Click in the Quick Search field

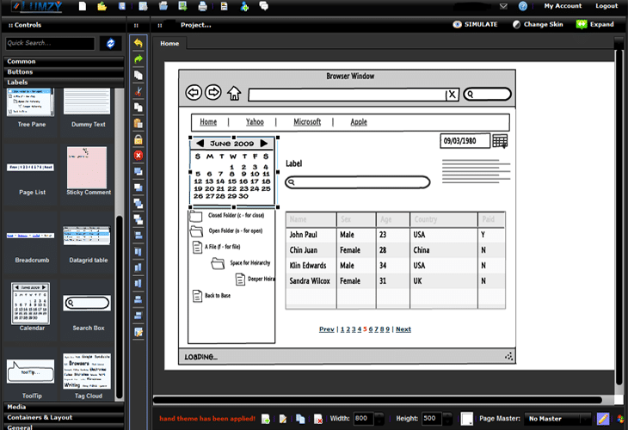50,43
